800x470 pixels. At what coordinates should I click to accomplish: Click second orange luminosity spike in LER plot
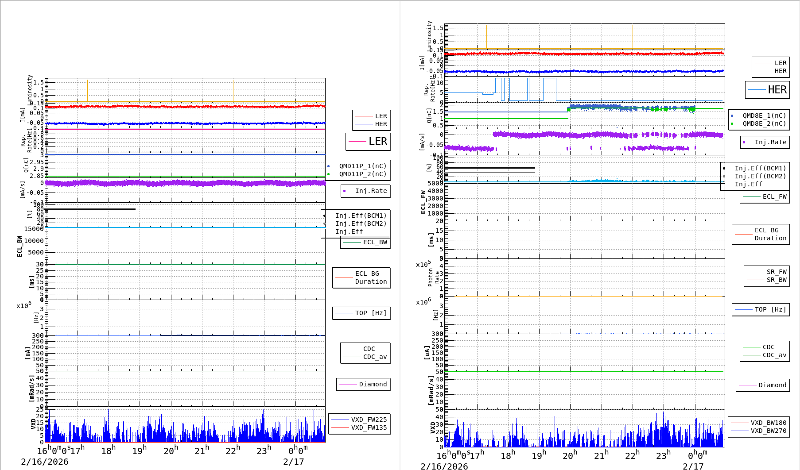tap(233, 91)
